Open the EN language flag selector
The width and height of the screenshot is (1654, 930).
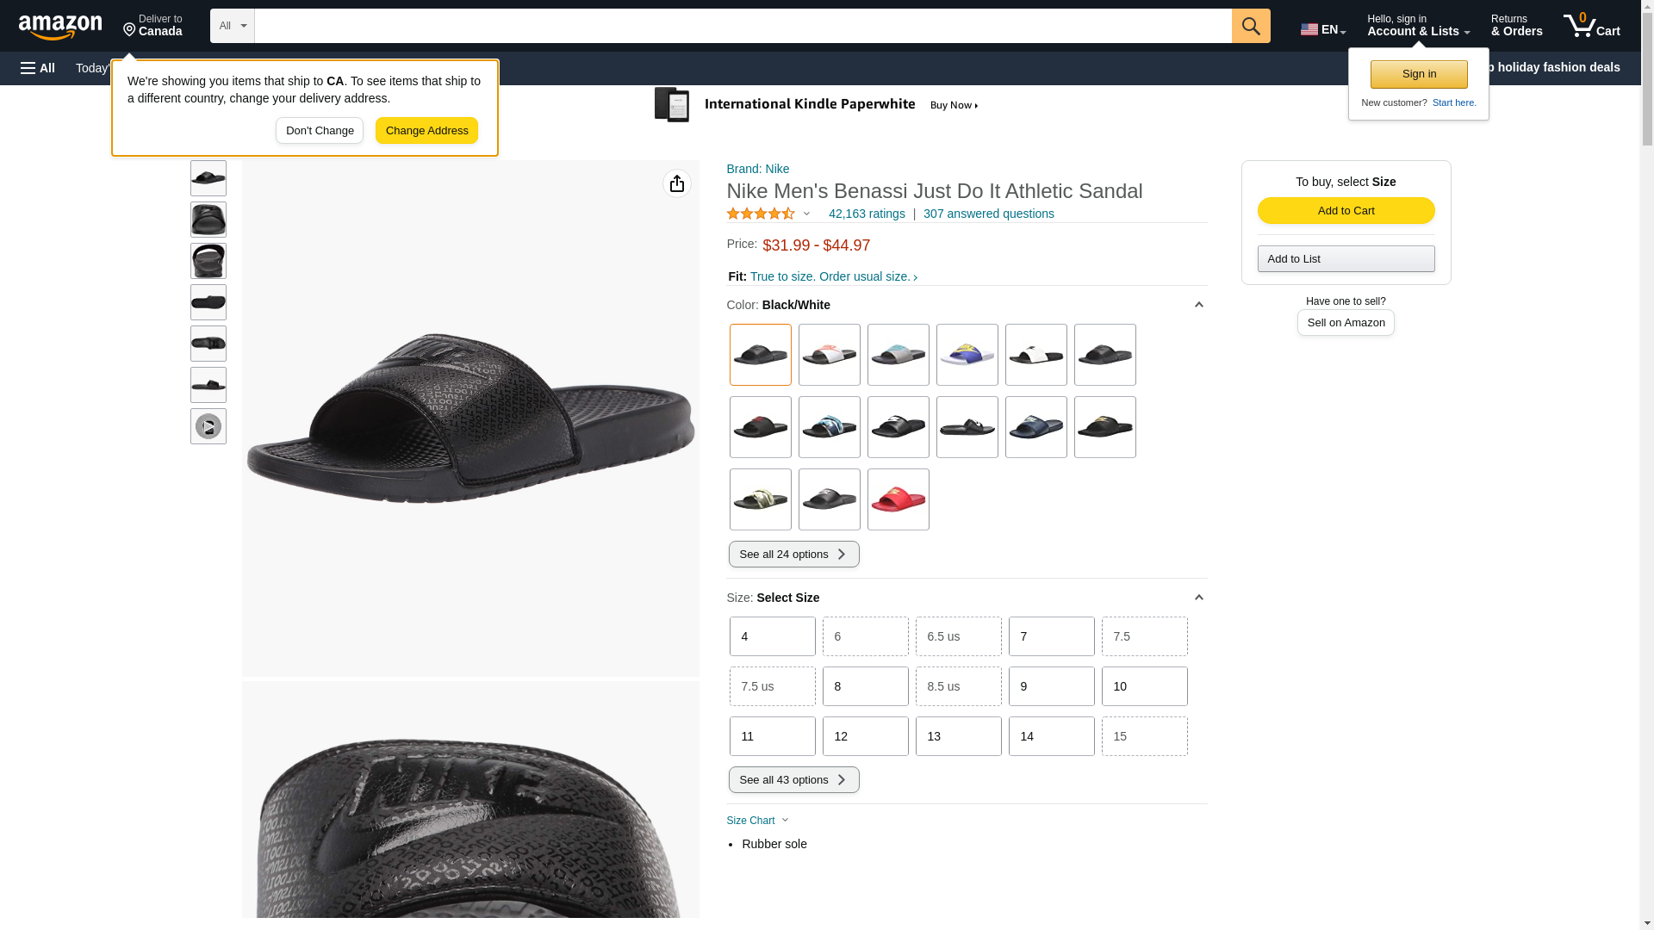point(1322,29)
